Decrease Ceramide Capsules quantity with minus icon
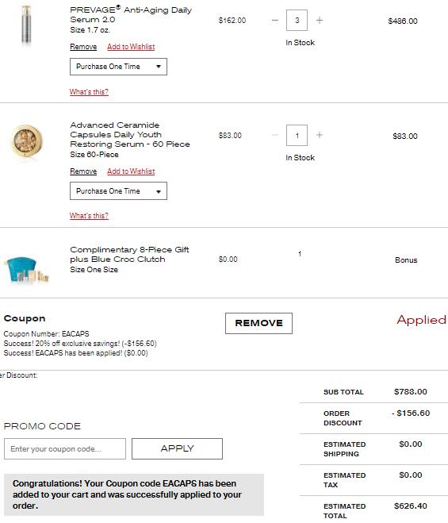448x523 pixels. 274,135
